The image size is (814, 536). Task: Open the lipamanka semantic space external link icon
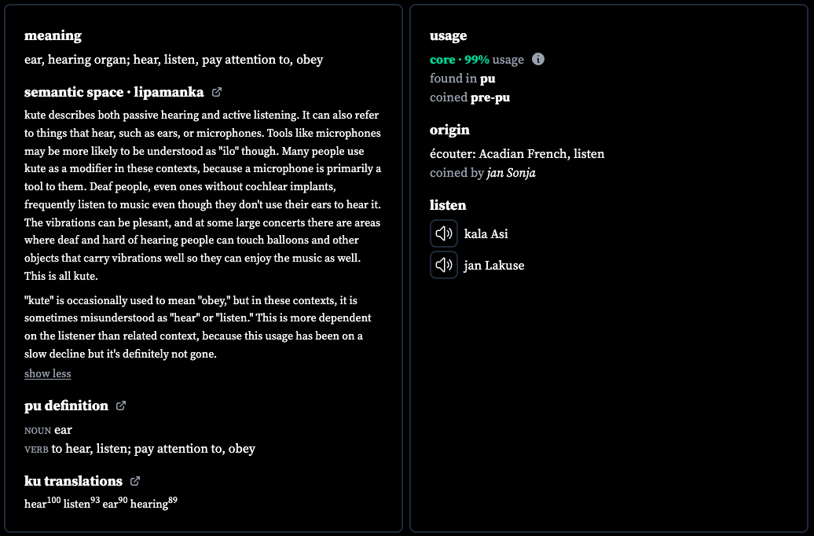pos(217,92)
